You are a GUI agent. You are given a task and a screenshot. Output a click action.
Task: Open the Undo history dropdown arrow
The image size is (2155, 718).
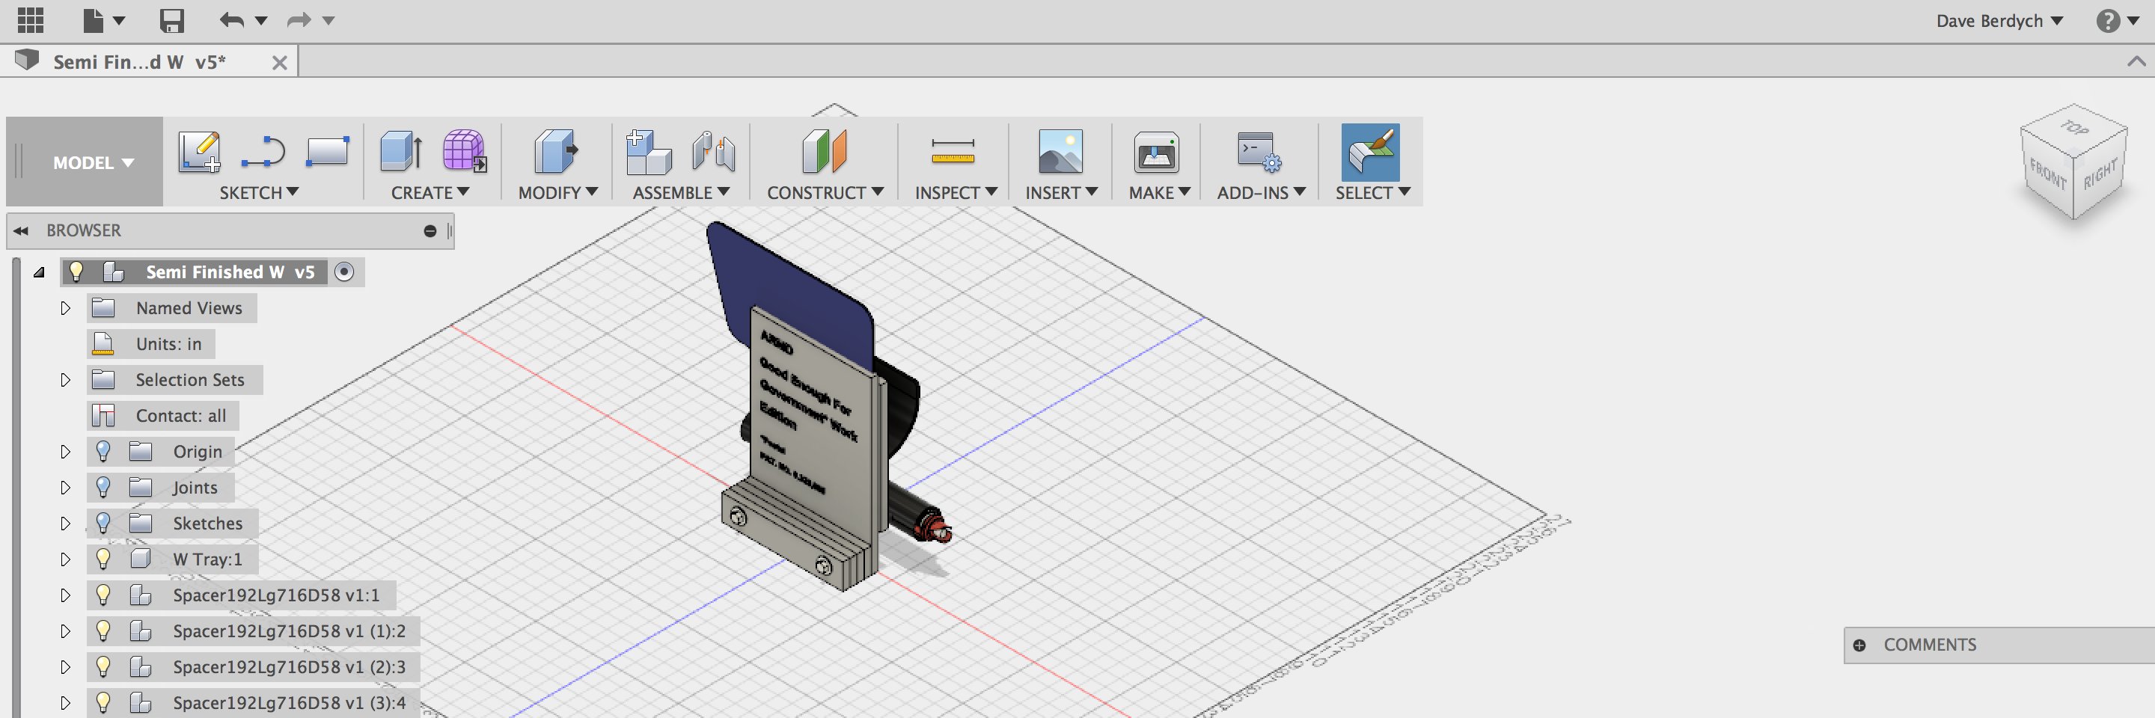[261, 21]
